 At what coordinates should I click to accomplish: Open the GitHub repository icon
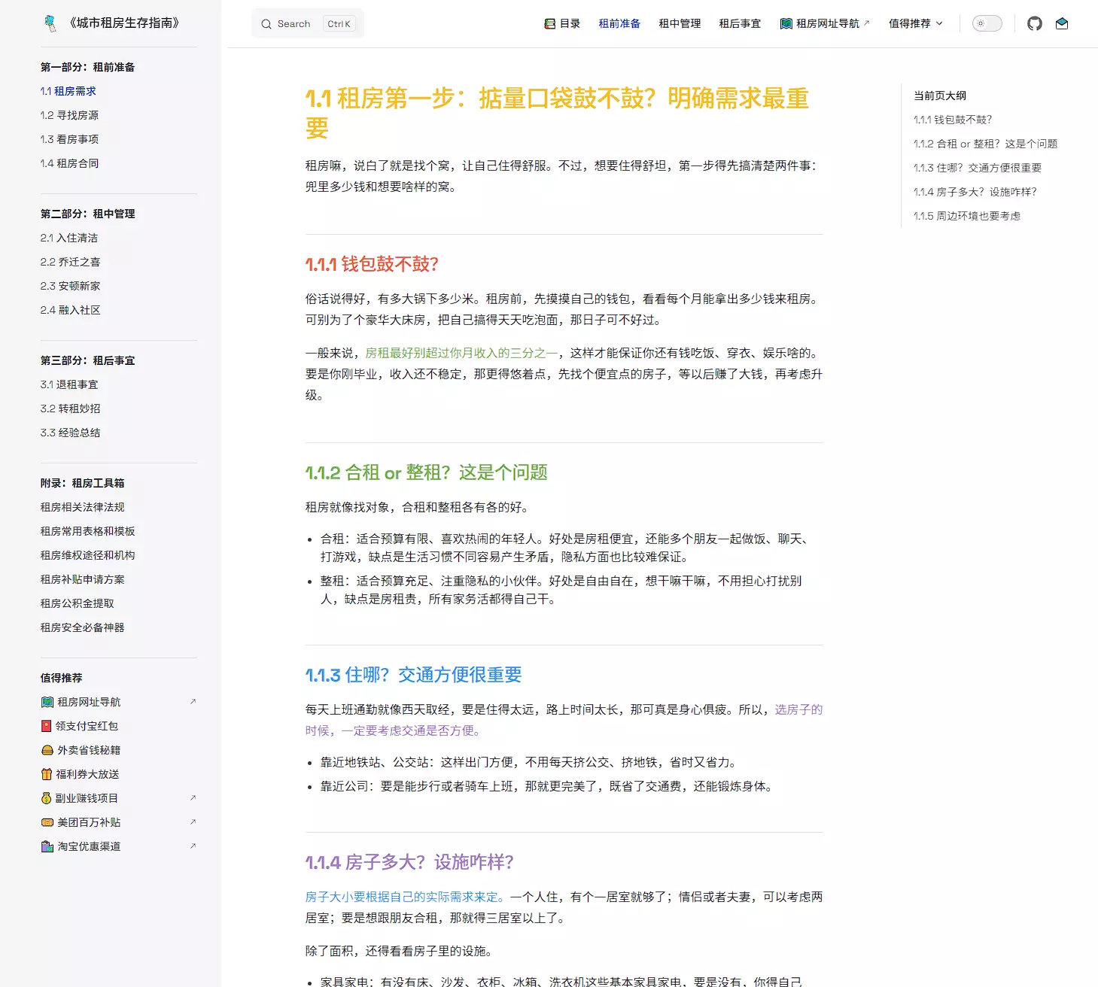[x=1035, y=23]
